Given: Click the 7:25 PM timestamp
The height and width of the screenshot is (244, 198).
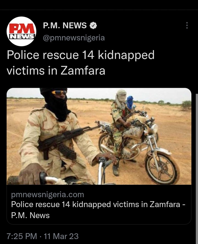Looking at the screenshot, I should pyautogui.click(x=22, y=236).
